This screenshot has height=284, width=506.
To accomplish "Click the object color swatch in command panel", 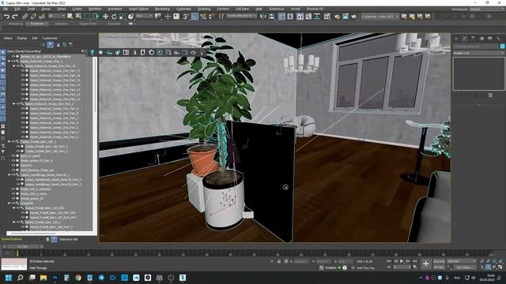I will pos(502,47).
